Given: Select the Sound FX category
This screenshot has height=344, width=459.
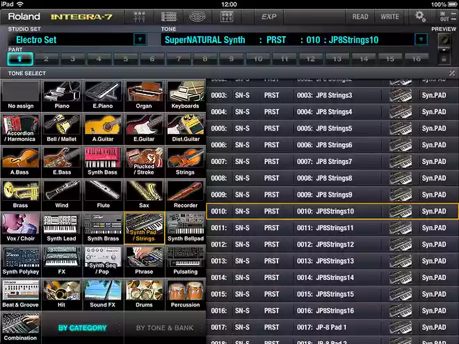Looking at the screenshot, I should click(x=103, y=294).
